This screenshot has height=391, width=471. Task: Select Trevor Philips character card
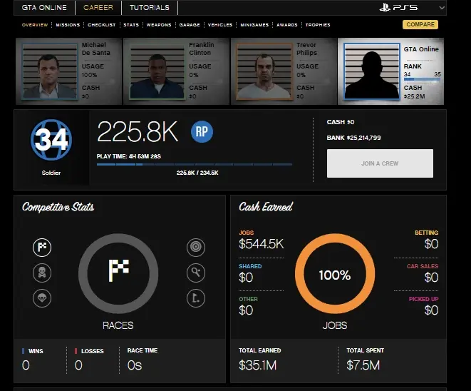pos(283,71)
